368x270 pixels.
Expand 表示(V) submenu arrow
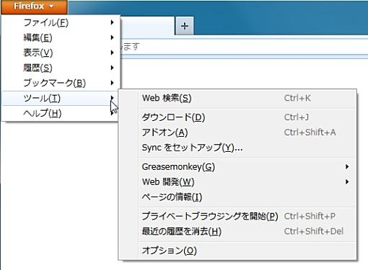pyautogui.click(x=112, y=53)
